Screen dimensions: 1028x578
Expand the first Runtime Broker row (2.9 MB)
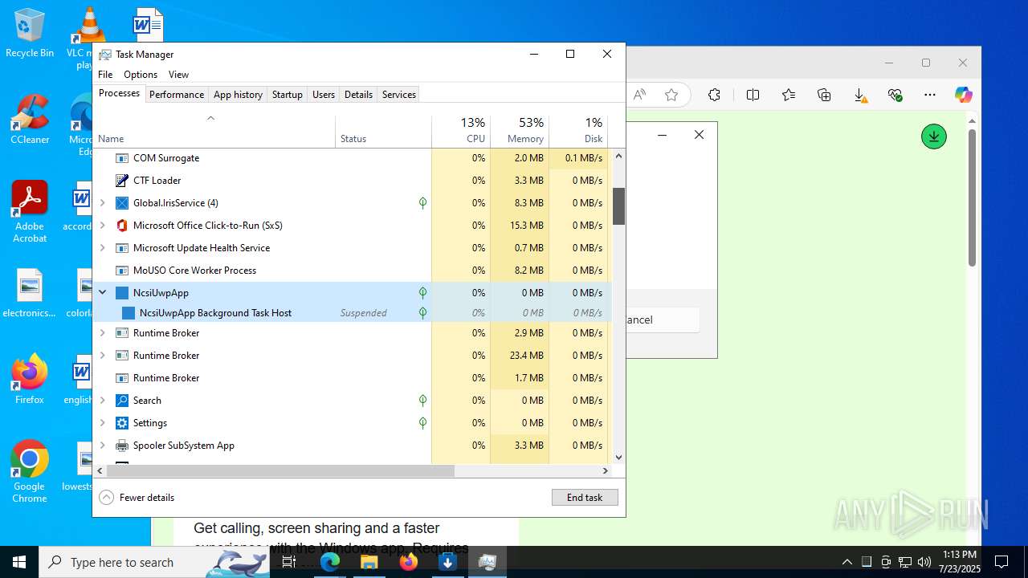(x=102, y=333)
